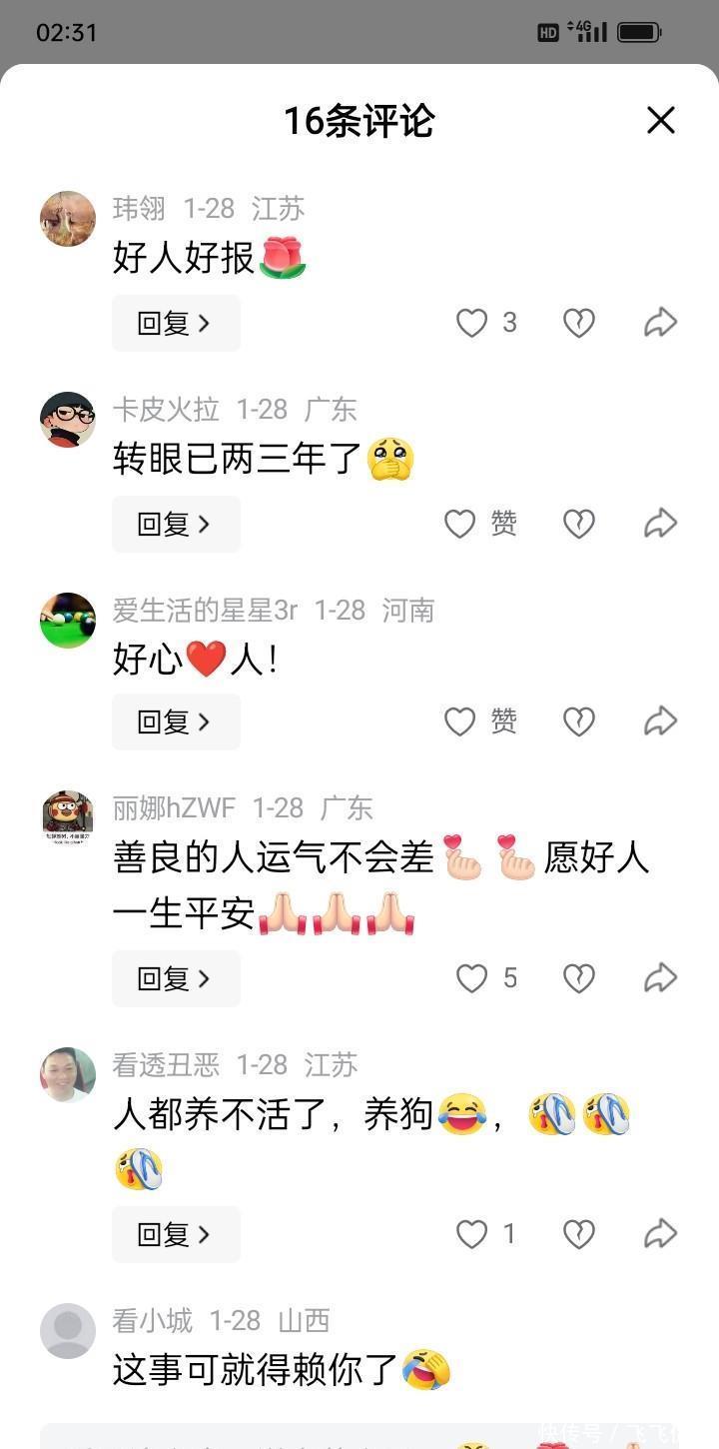Like 看透丑恶's comment
The height and width of the screenshot is (1449, 719).
pyautogui.click(x=471, y=1235)
